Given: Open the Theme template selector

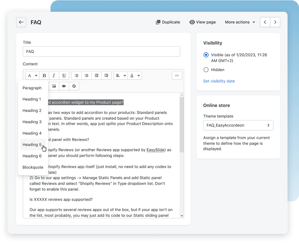Looking at the screenshot, I should 238,125.
